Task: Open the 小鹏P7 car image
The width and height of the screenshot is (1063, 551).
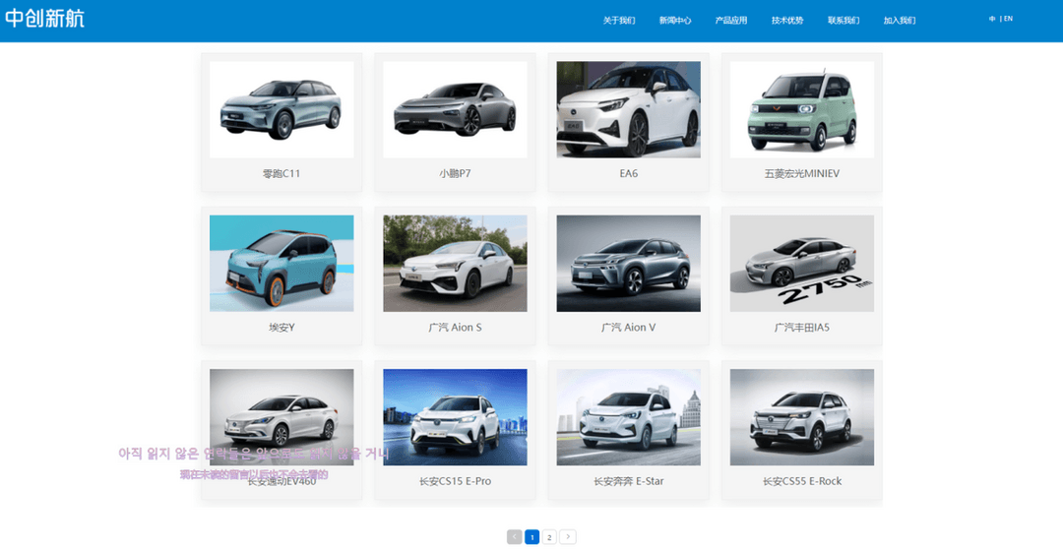Action: point(455,110)
